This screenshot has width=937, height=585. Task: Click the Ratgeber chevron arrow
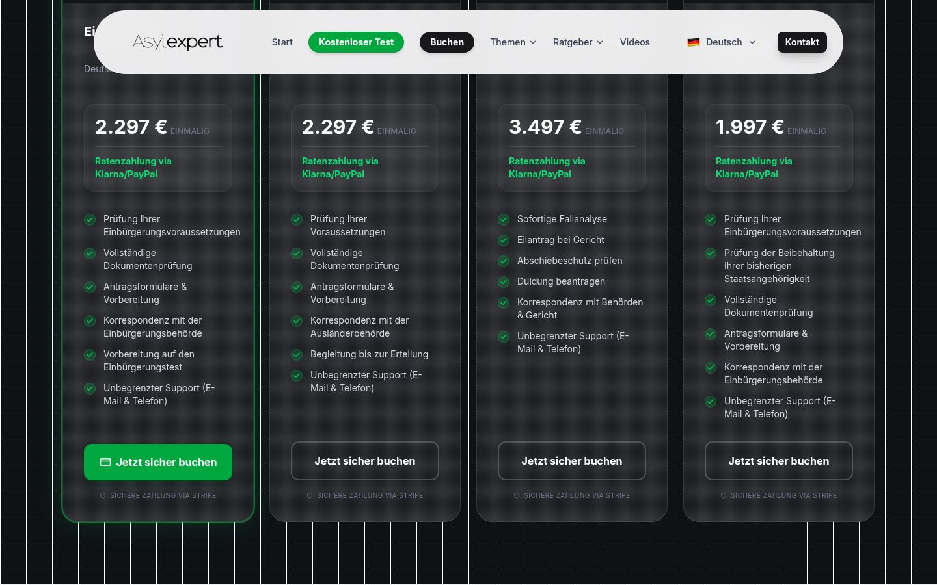pyautogui.click(x=600, y=42)
